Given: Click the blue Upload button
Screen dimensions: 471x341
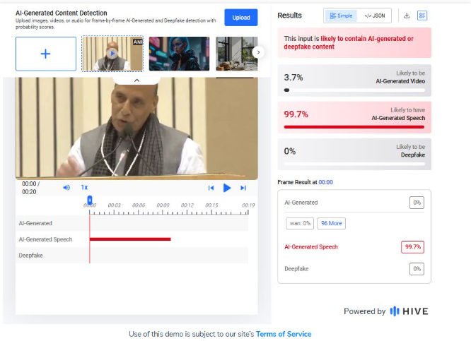Looking at the screenshot, I should [241, 18].
